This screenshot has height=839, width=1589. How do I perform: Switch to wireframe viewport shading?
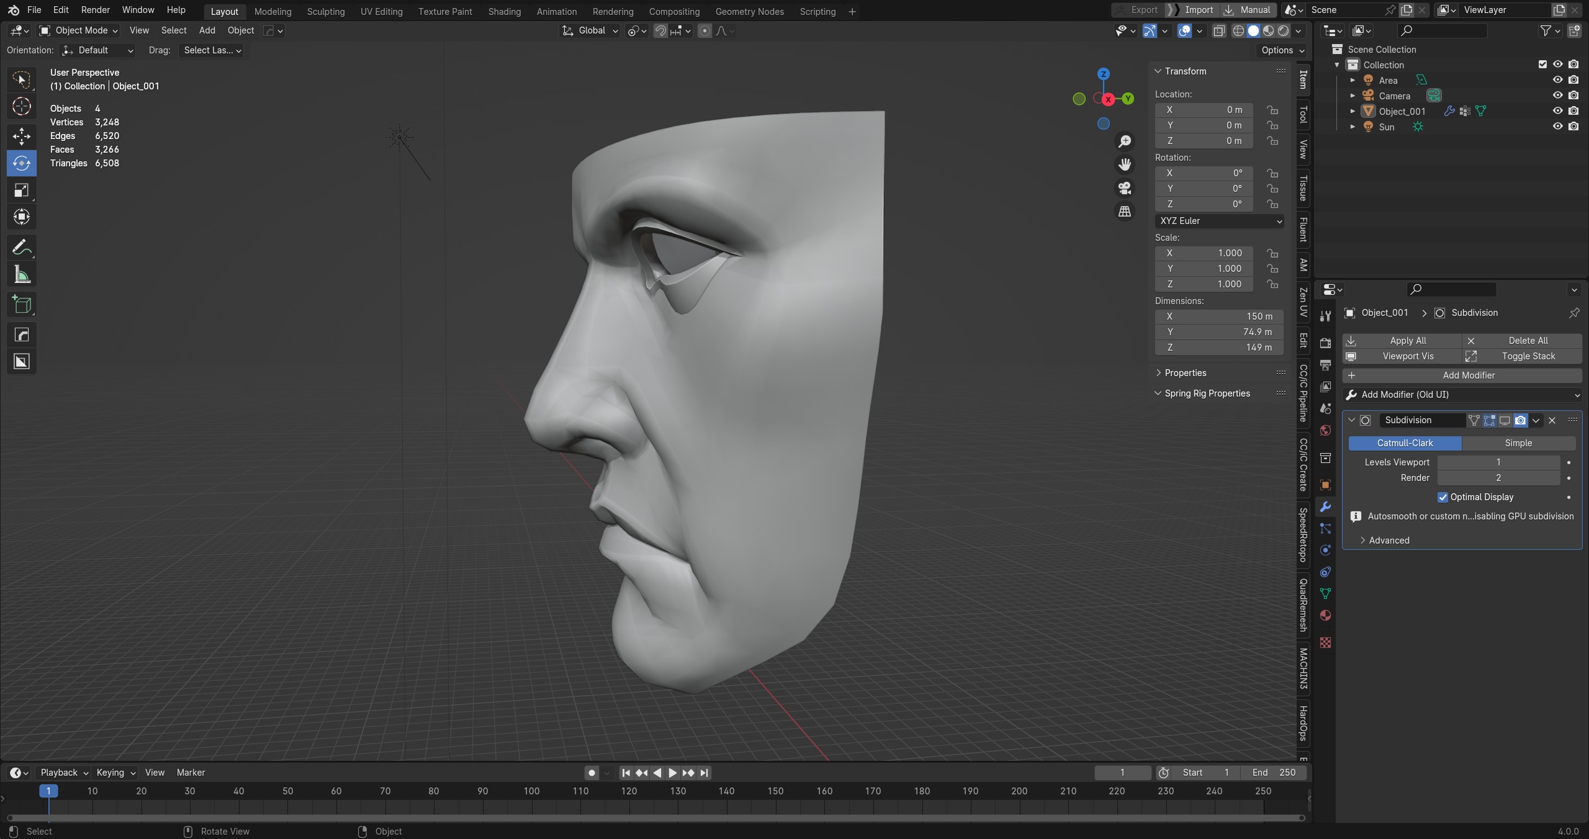point(1238,30)
